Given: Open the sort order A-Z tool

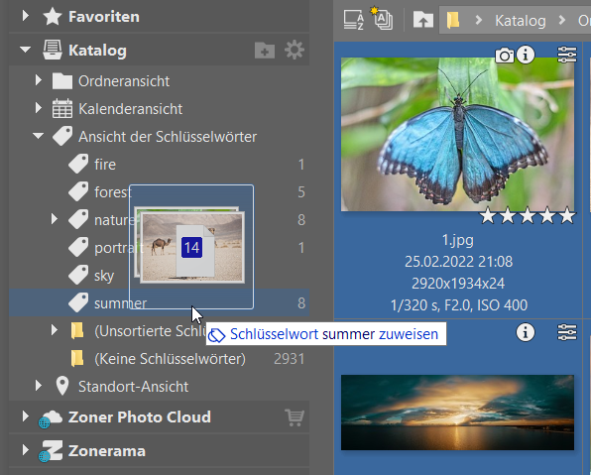Looking at the screenshot, I should pos(354,20).
